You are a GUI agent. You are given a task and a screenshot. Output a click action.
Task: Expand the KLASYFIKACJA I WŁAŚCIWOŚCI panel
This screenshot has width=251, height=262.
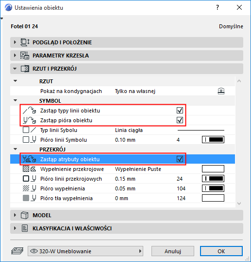15,228
